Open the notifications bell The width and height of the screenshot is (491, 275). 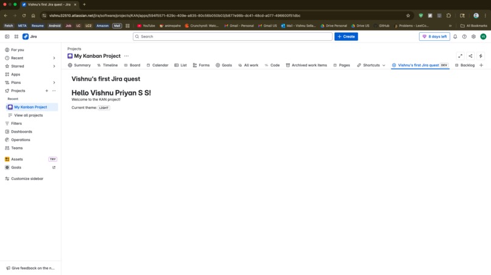(x=455, y=37)
